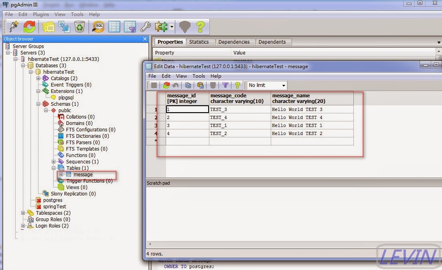Expand the message table node
This screenshot has width=442, height=270.
click(61, 175)
